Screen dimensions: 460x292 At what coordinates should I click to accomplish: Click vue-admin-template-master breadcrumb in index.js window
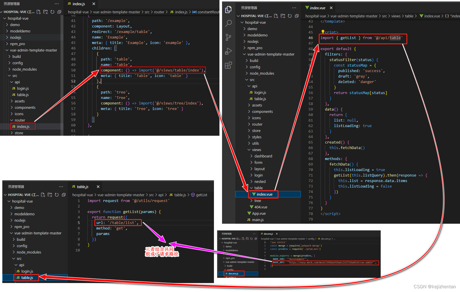pos(117,12)
